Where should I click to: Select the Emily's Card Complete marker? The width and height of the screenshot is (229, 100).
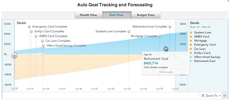pos(32,32)
